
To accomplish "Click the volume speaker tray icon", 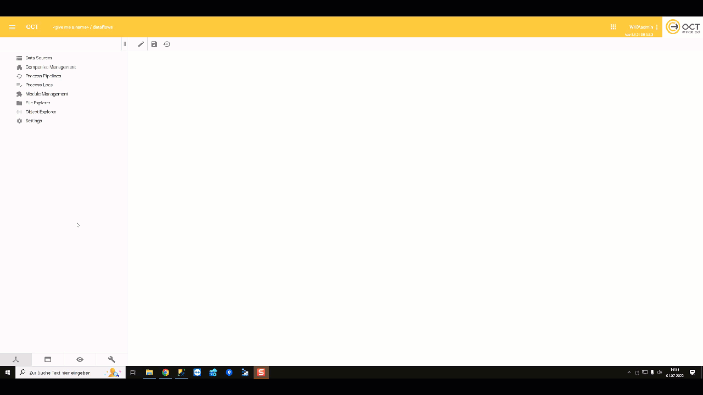I will pos(660,373).
